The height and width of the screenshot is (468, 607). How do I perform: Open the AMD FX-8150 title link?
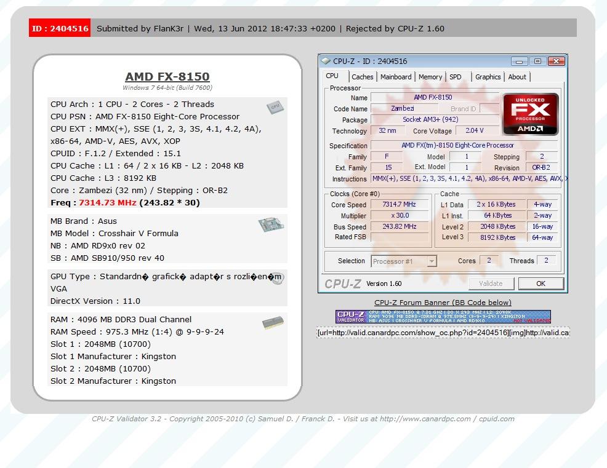pyautogui.click(x=167, y=77)
